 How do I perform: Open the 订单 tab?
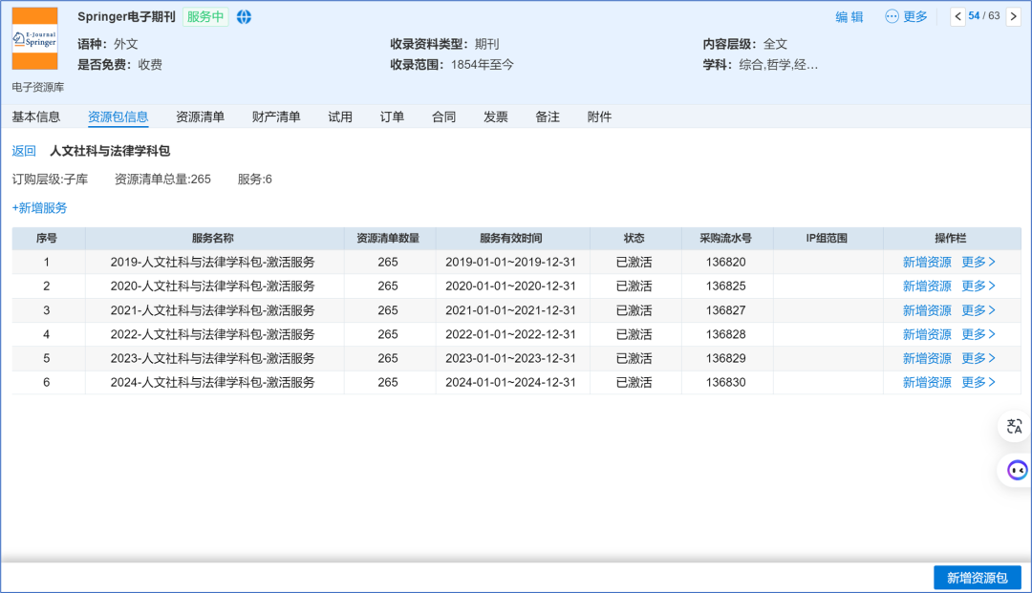point(393,117)
